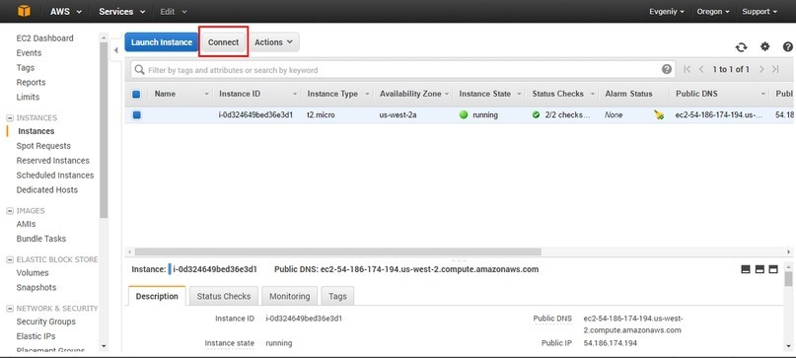Open the Actions dropdown
Image resolution: width=796 pixels, height=358 pixels.
pos(273,42)
